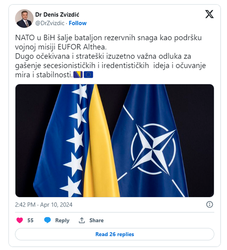The width and height of the screenshot is (227, 250).
Task: Click the 55 likes count
Action: pos(31,220)
